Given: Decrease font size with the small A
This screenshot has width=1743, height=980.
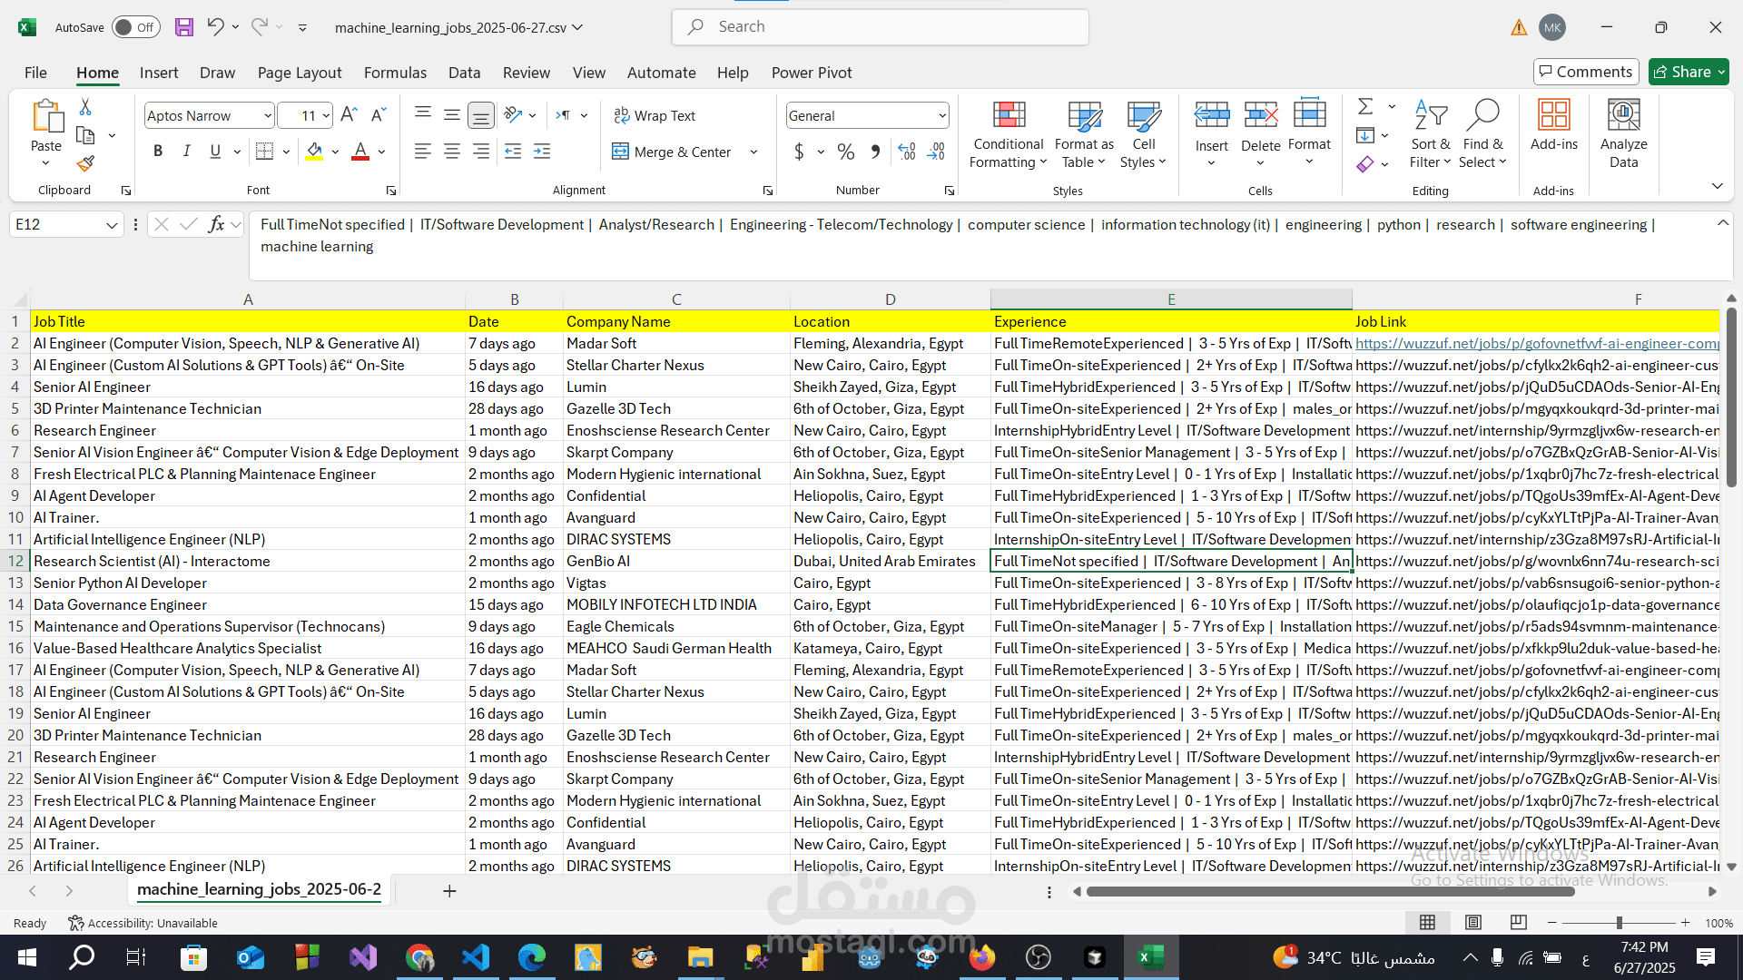Looking at the screenshot, I should (379, 115).
